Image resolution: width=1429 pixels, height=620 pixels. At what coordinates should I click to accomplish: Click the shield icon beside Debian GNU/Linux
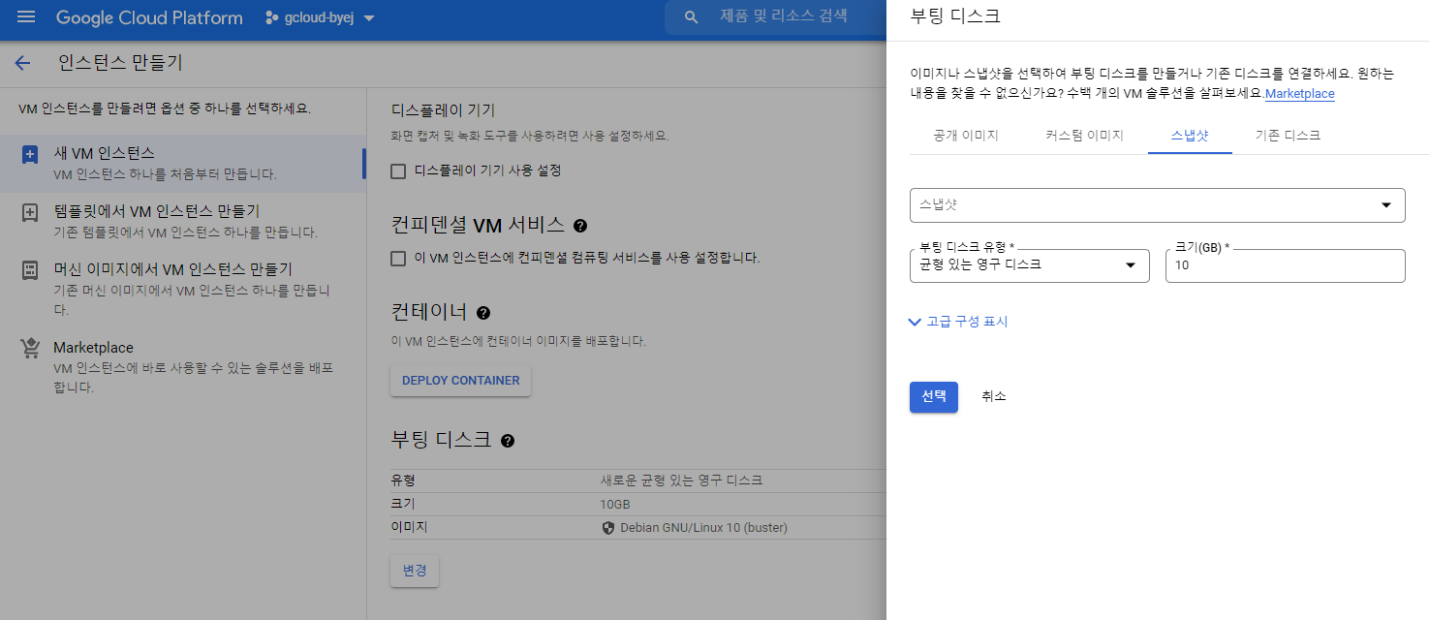(x=608, y=528)
